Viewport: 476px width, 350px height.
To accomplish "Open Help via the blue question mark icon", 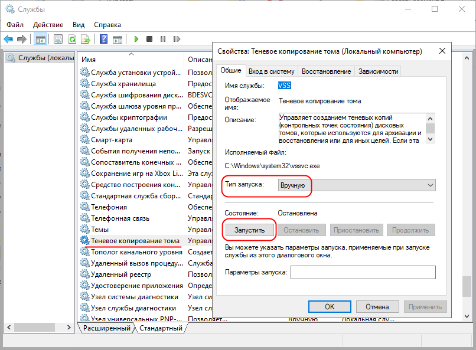I will click(103, 39).
